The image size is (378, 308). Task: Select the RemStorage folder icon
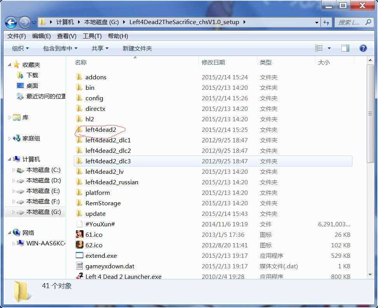click(x=79, y=203)
